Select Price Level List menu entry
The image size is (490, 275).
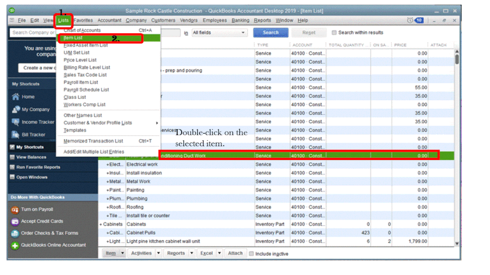tap(108, 60)
